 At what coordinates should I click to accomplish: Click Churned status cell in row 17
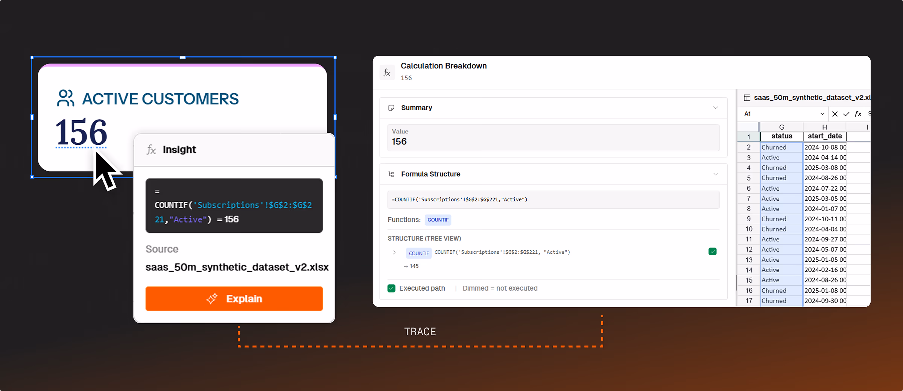point(781,301)
